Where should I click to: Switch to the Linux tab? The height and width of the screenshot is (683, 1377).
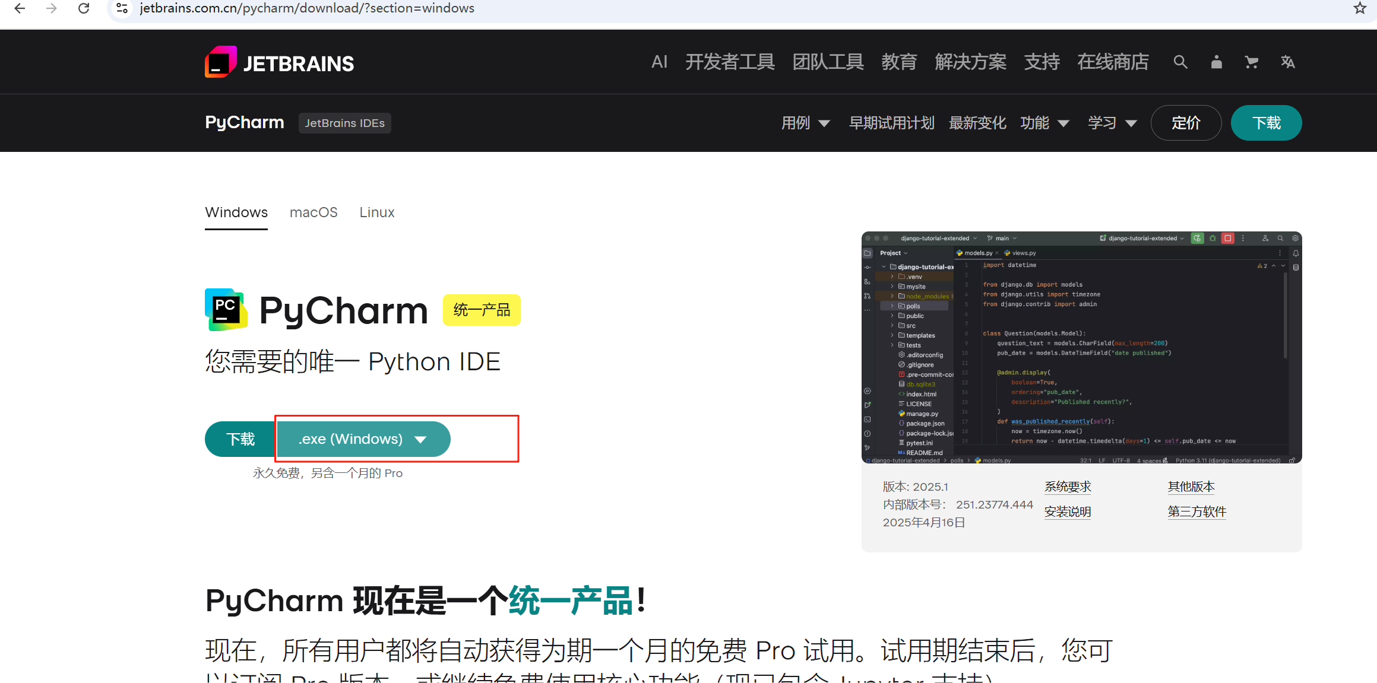[377, 212]
